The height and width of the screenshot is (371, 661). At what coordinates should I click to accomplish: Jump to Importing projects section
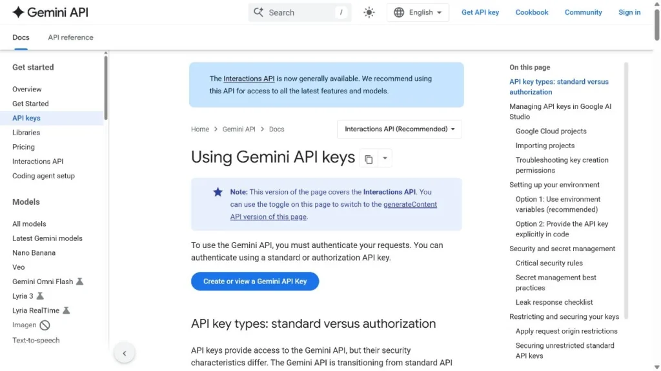pyautogui.click(x=545, y=146)
